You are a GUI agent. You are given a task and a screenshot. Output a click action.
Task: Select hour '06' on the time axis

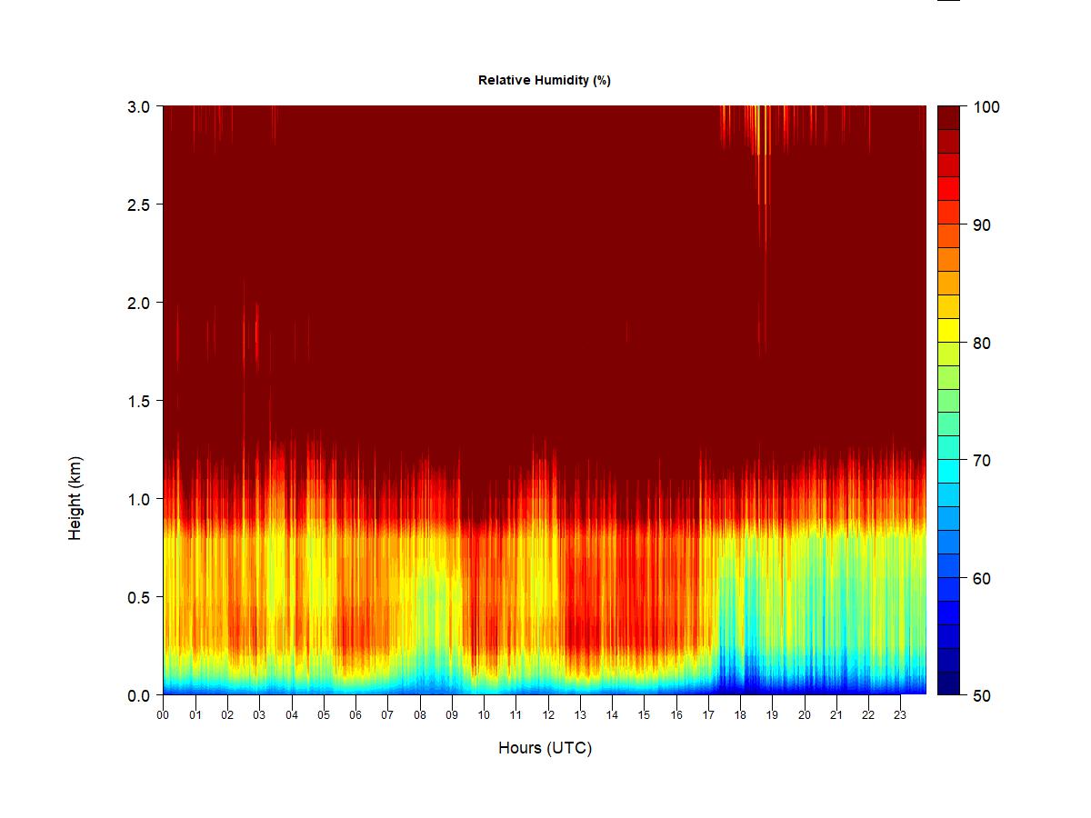pos(355,715)
